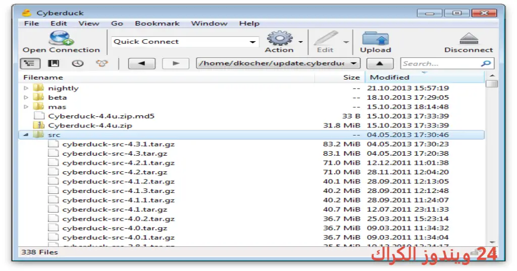Sort by Modified column header
Viewport: 517px width, 271px height.
[425, 77]
